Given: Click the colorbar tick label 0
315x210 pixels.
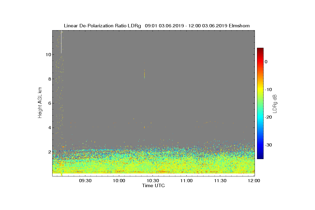Looking at the screenshot, I should click(266, 62).
